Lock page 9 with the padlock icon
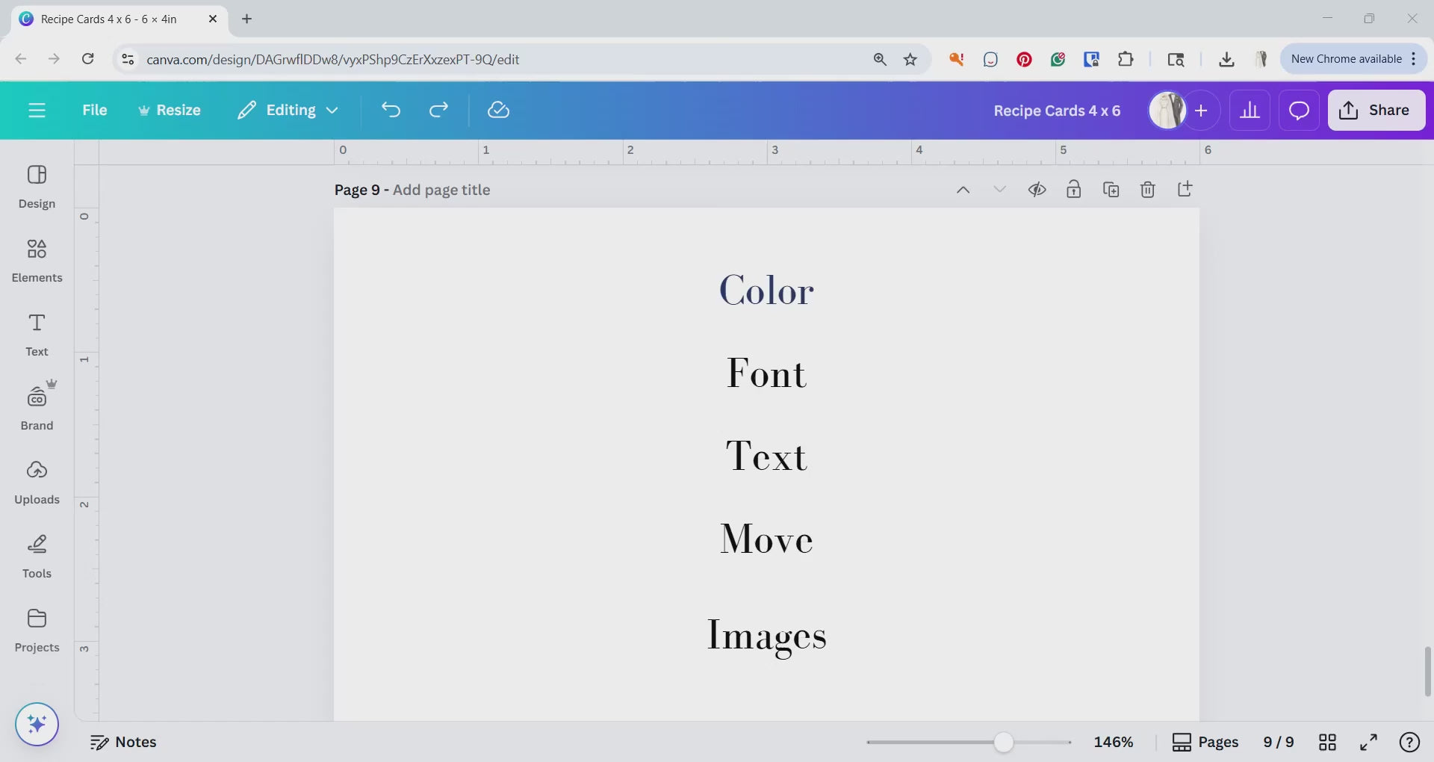 point(1073,190)
